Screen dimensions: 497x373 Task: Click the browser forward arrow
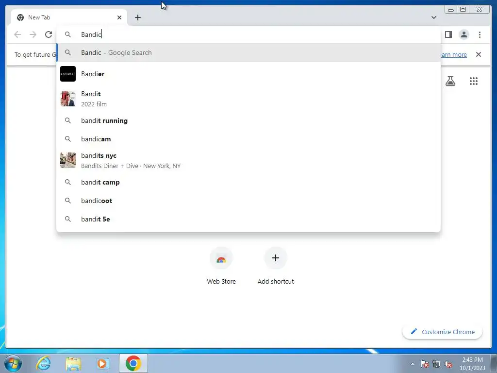point(33,34)
